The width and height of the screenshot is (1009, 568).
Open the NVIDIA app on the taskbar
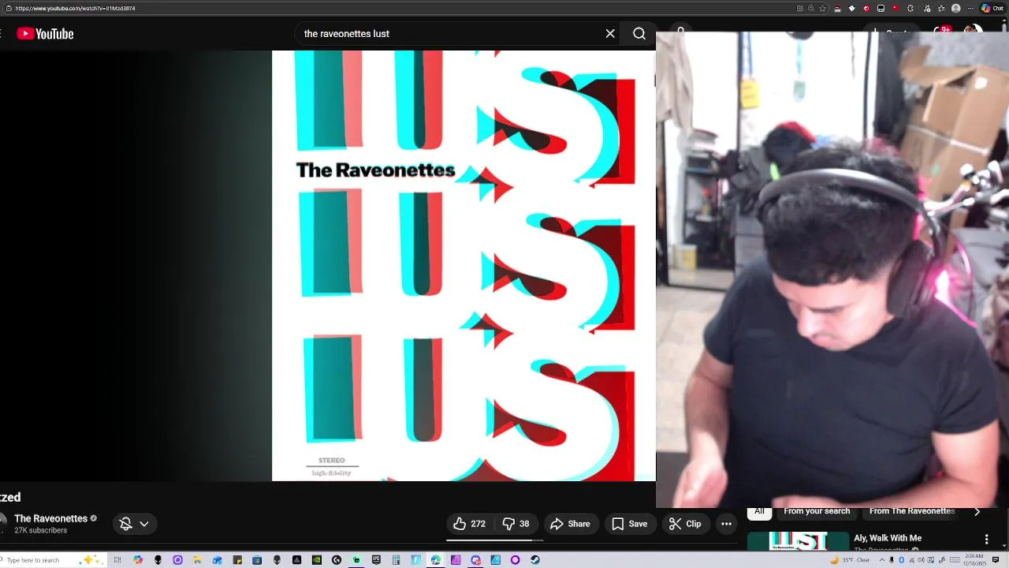(317, 560)
